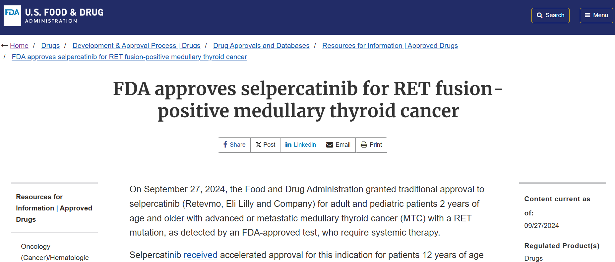Open the Drugs breadcrumb link
Viewport: 615px width, 262px height.
tap(50, 46)
